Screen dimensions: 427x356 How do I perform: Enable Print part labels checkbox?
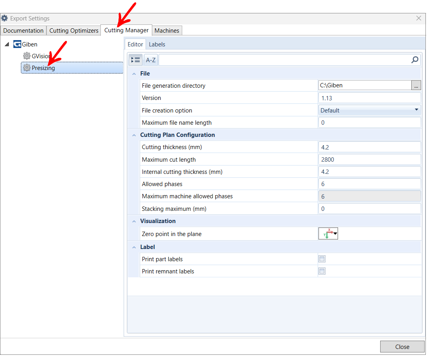(x=322, y=259)
